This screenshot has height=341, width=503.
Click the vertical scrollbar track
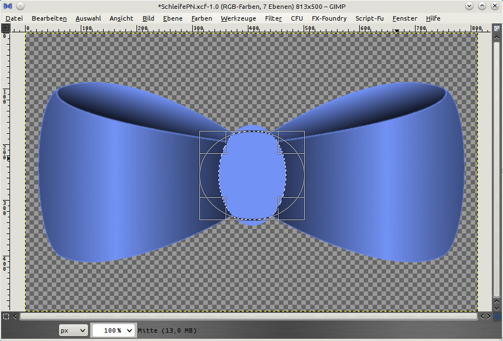[x=496, y=167]
